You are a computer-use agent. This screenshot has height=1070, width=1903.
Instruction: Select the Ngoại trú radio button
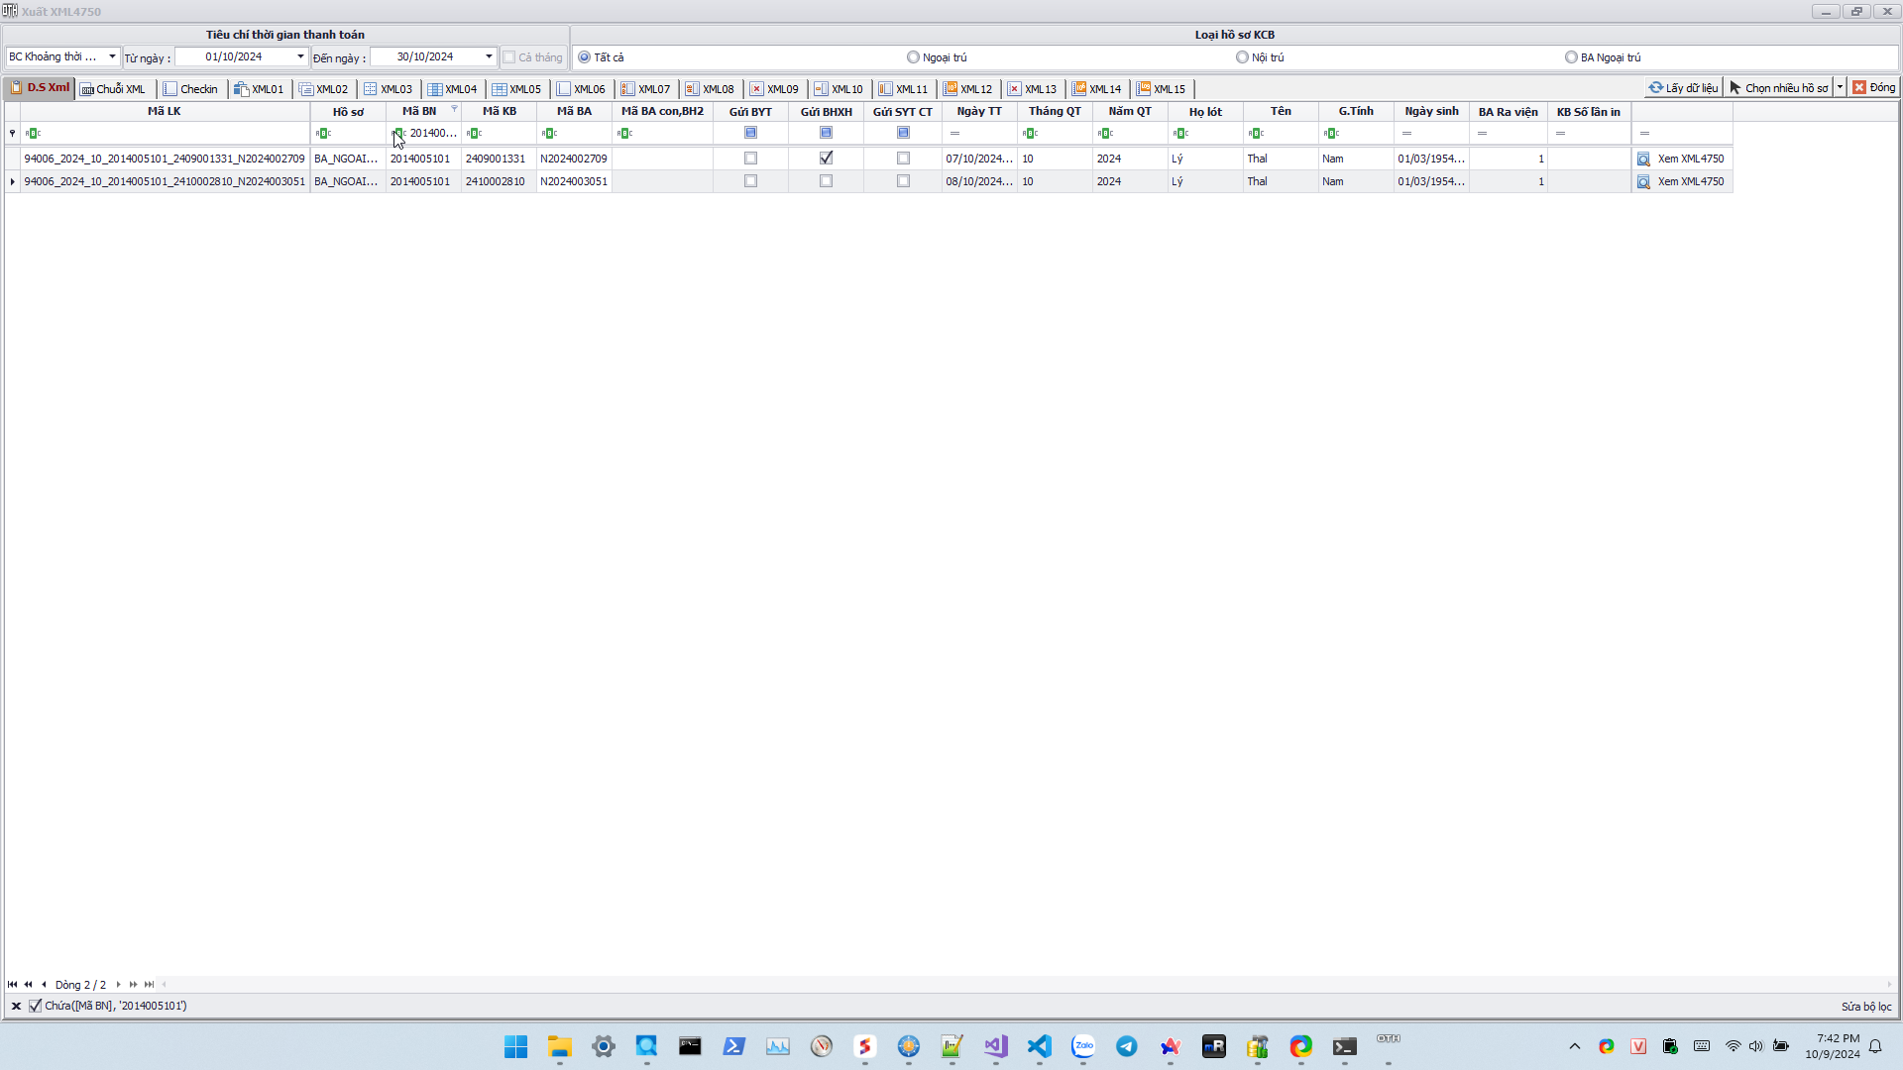913,57
